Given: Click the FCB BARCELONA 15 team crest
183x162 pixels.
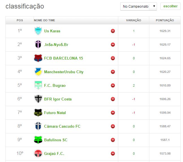Looking at the screenshot, I should coord(38,58).
